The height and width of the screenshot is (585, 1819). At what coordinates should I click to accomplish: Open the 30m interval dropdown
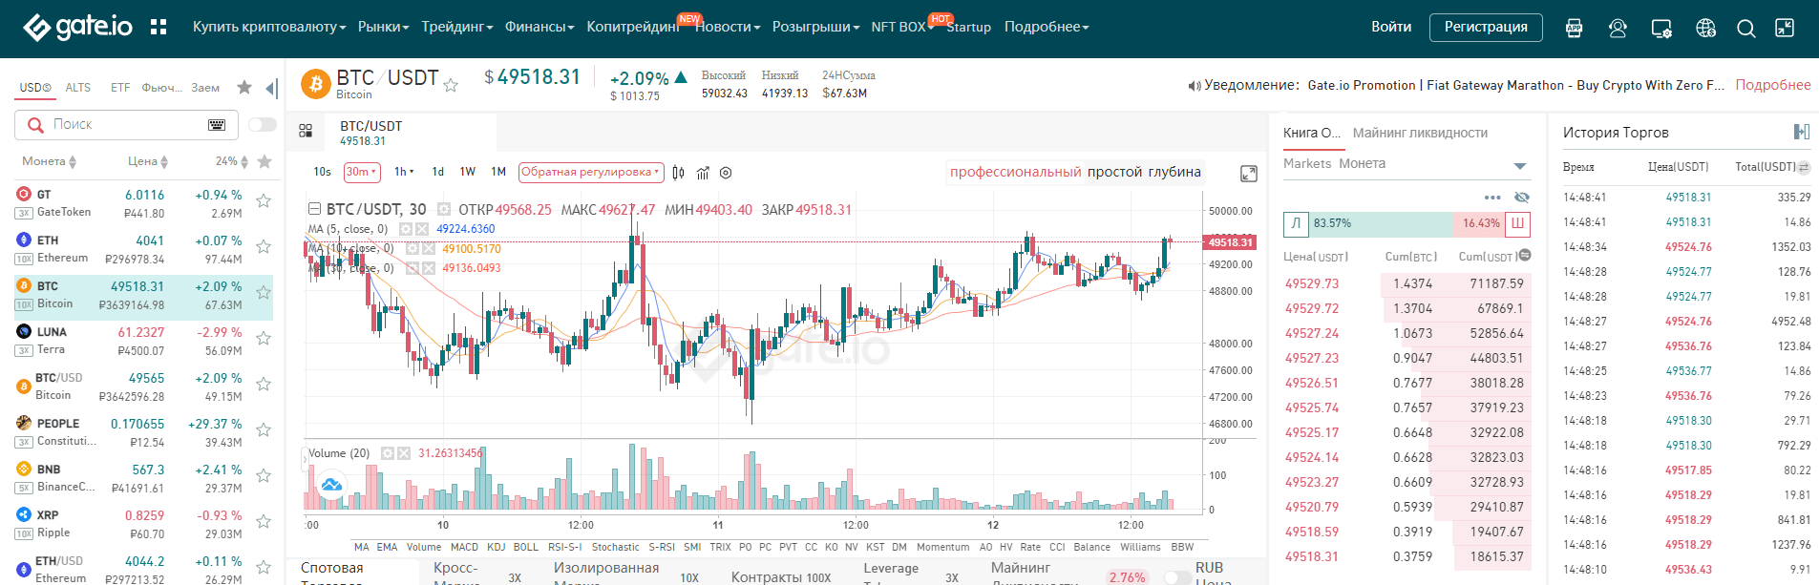362,172
